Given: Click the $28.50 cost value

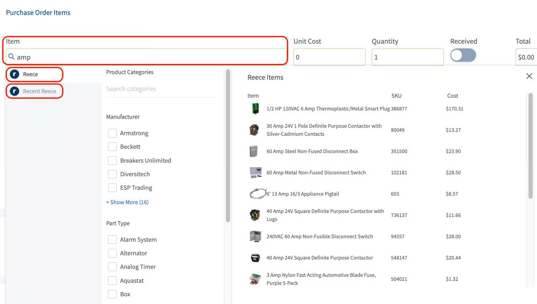Looking at the screenshot, I should (x=453, y=173).
